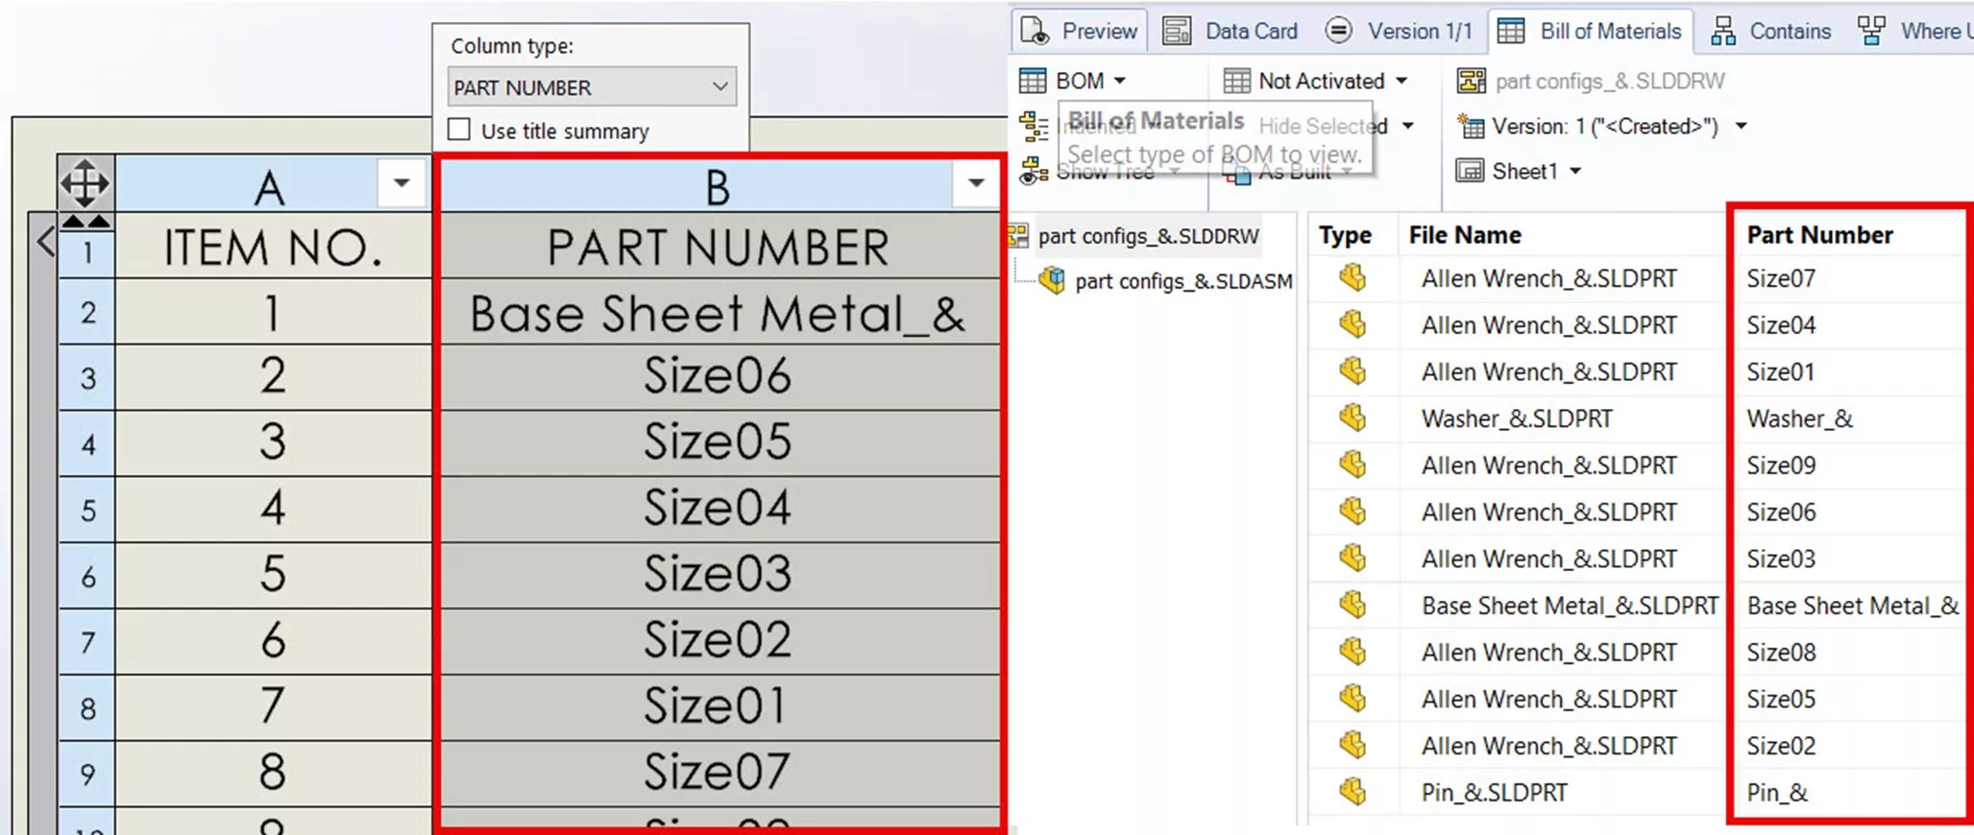This screenshot has width=1974, height=835.
Task: Click the part icon in the Base Sheet Metal_& row
Action: (1353, 606)
